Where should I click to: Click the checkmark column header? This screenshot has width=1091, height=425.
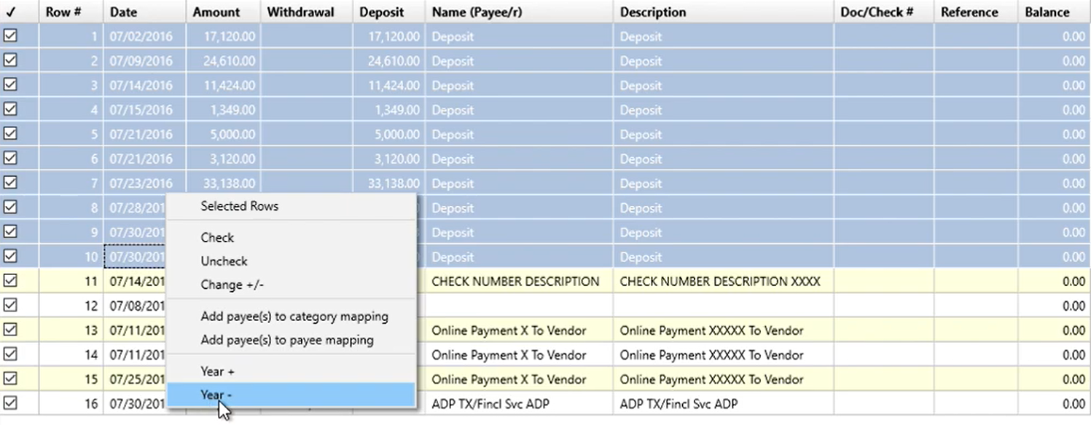pyautogui.click(x=20, y=12)
